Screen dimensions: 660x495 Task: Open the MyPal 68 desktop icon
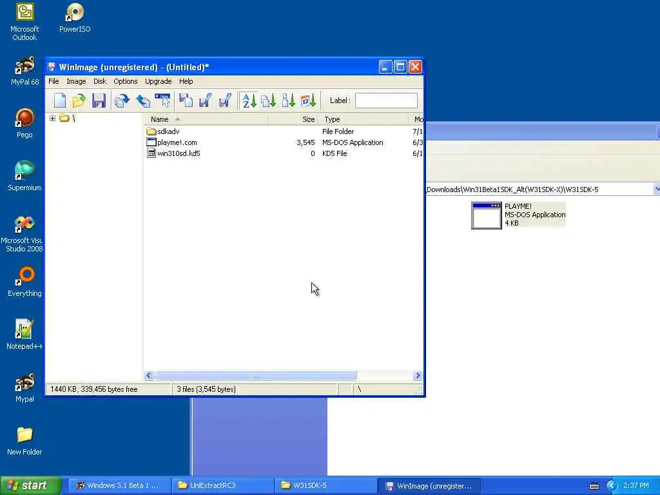pyautogui.click(x=24, y=71)
